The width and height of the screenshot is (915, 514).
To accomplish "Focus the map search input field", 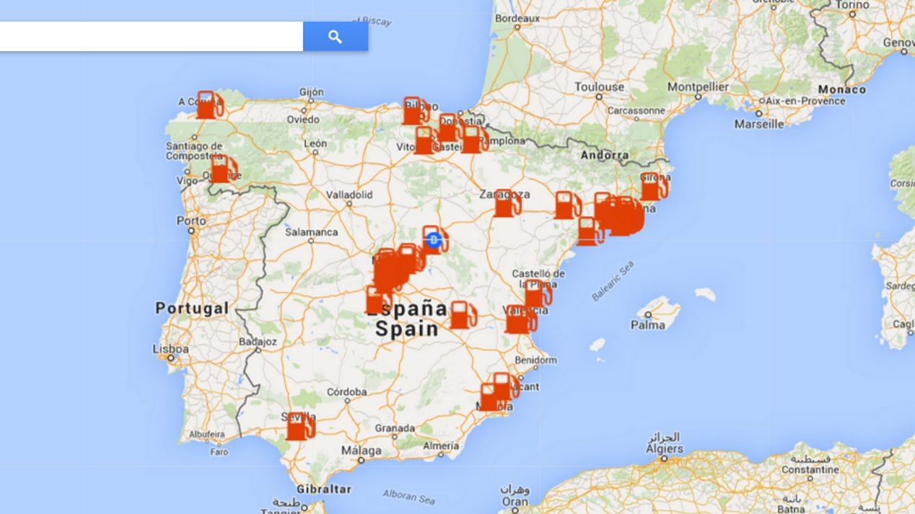I will click(152, 37).
